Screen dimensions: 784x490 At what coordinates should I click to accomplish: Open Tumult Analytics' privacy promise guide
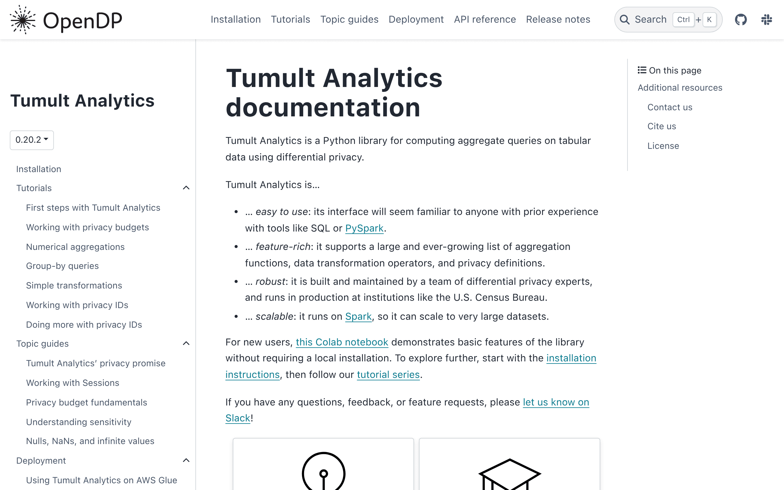(x=96, y=363)
